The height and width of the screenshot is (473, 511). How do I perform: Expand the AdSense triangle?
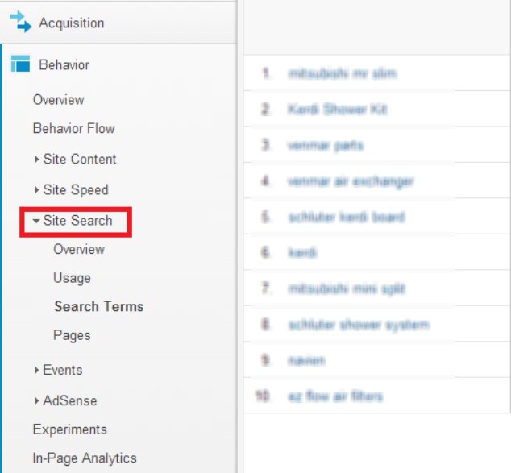[36, 400]
